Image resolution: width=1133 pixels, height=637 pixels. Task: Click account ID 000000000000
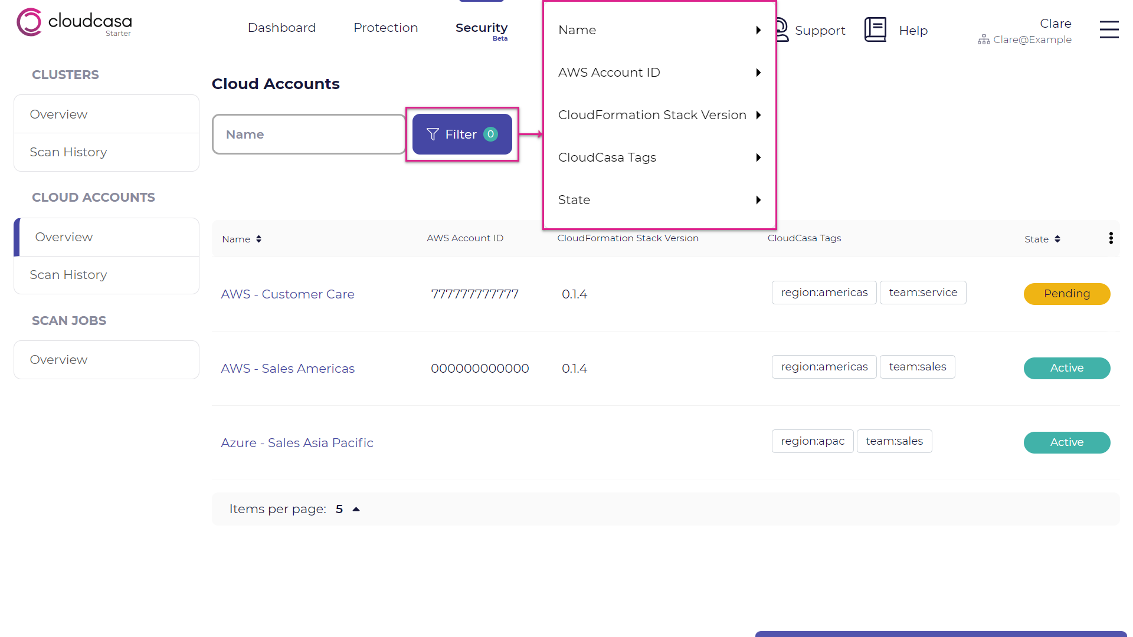tap(480, 369)
